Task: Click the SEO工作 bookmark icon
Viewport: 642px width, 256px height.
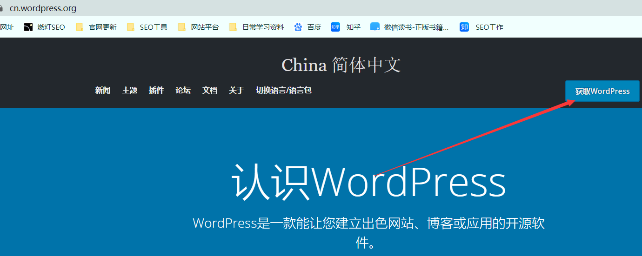Action: [x=464, y=27]
